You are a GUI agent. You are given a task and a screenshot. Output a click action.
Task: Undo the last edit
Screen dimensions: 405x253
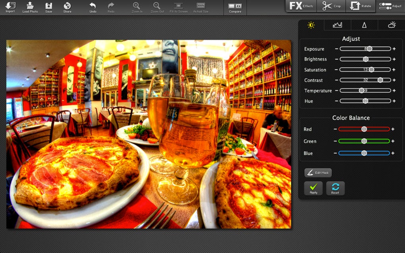point(93,7)
